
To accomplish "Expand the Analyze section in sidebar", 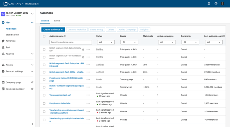I will (32, 54).
